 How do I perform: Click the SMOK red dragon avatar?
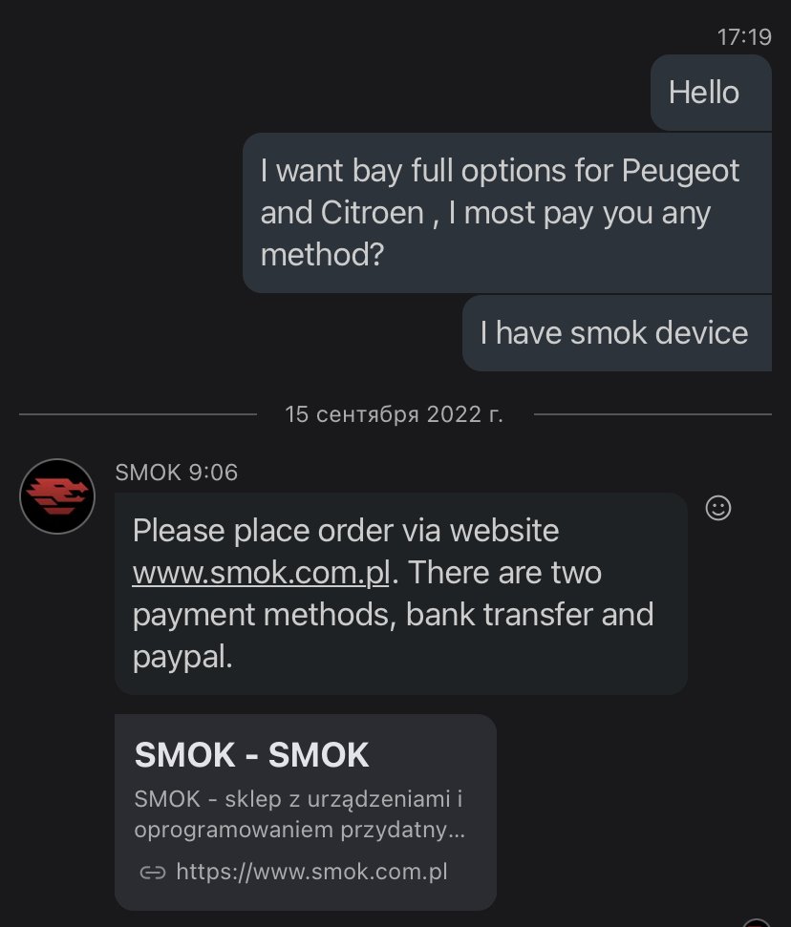coord(57,495)
